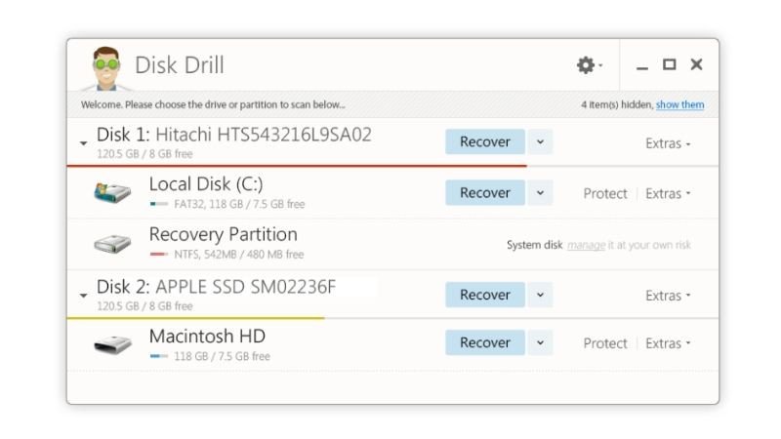Click the 'manage' link for Recovery Partition
Screen dimensions: 781x439
(587, 245)
